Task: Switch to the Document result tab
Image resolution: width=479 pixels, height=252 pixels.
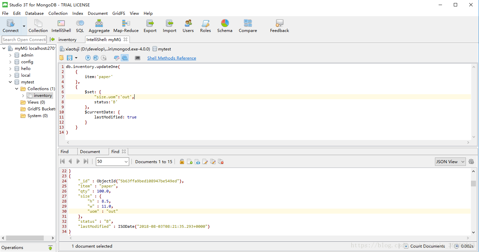Action: click(90, 152)
